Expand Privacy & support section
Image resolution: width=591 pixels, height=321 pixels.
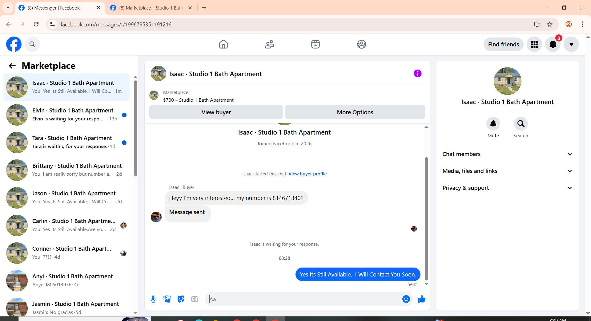pyautogui.click(x=508, y=188)
